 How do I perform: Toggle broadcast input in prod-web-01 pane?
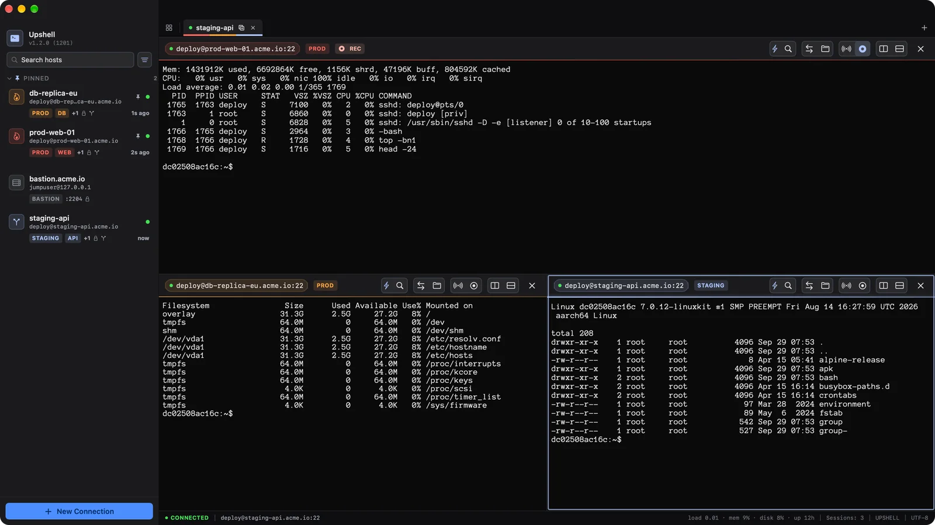[846, 49]
